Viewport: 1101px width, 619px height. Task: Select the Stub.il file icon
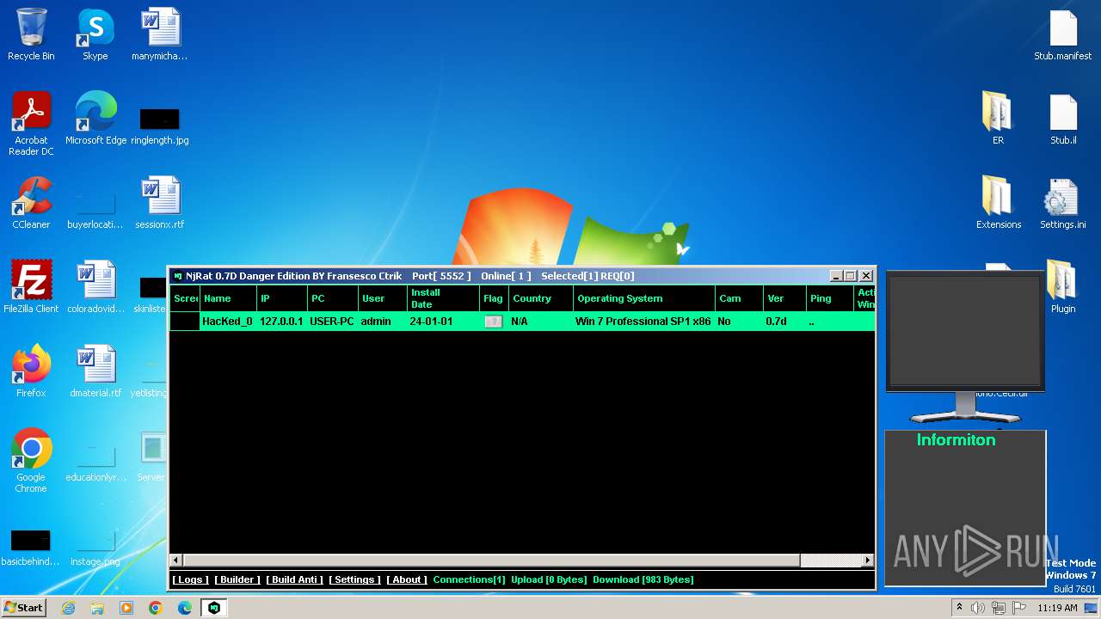coord(1063,119)
